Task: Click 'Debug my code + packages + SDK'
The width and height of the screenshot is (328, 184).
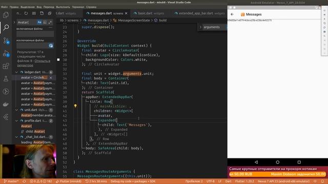Action: click(133, 181)
